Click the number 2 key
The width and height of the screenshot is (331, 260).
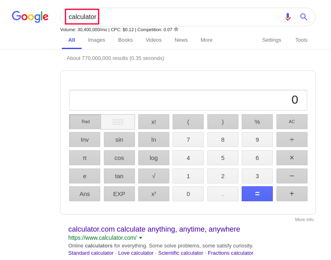(x=223, y=176)
